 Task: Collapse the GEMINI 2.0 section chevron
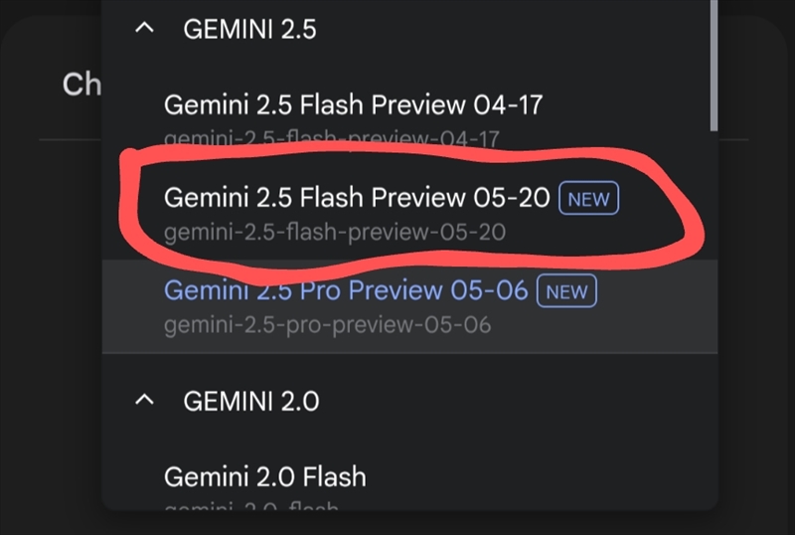click(x=145, y=401)
